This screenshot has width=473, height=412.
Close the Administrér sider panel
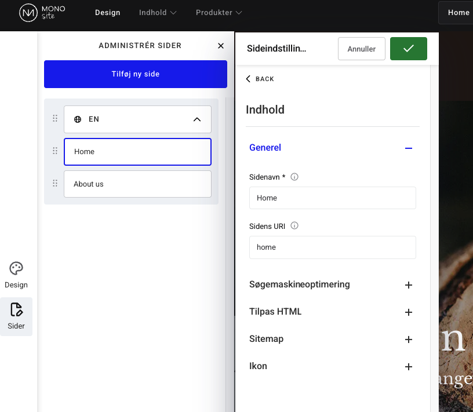pos(220,46)
